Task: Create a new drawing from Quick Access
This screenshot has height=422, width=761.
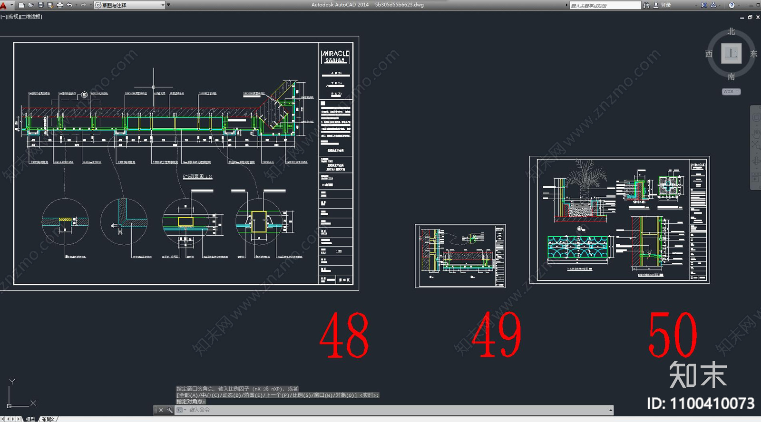Action: (x=21, y=5)
